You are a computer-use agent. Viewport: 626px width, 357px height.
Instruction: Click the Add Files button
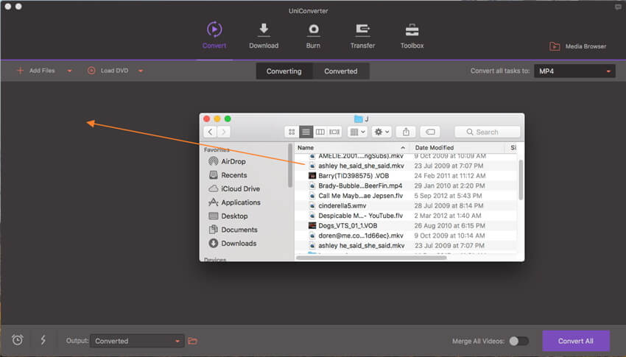point(36,71)
